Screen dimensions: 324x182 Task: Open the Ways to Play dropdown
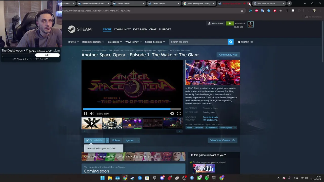(133, 42)
